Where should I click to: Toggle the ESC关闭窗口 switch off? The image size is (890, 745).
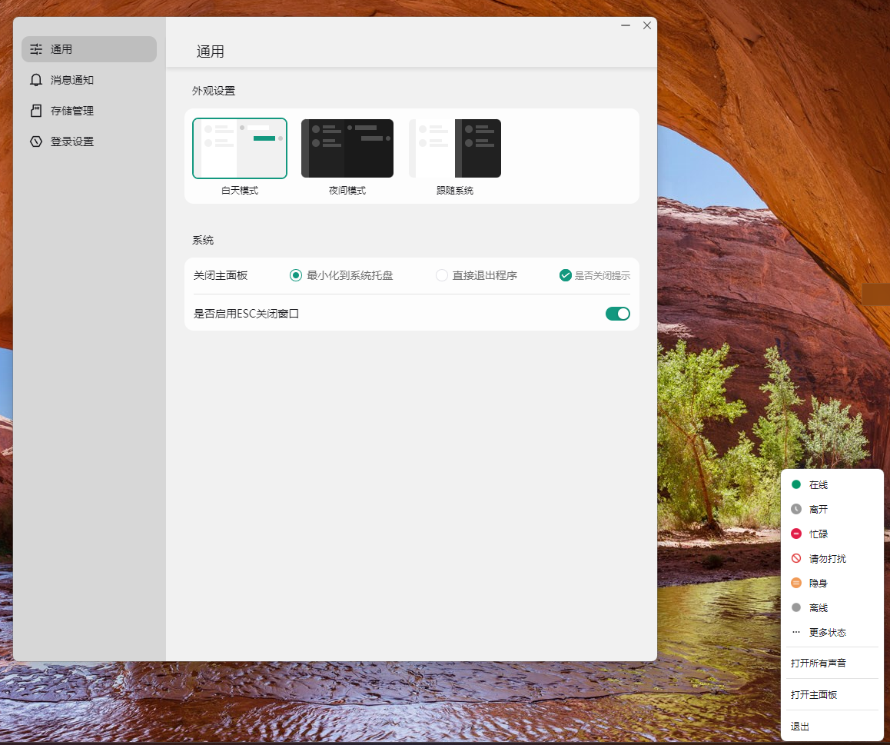pos(618,314)
